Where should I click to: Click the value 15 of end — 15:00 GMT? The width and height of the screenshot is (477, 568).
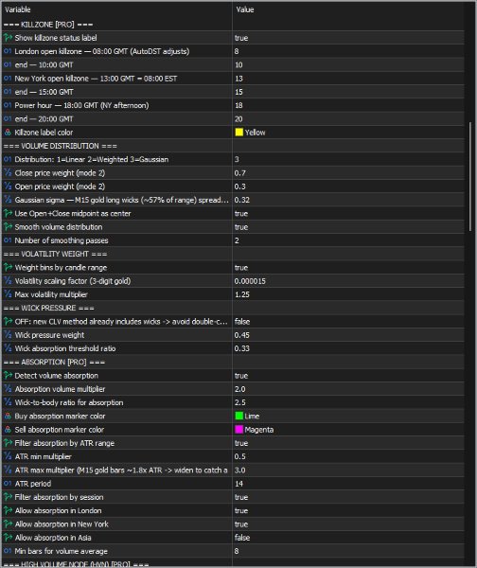[238, 92]
